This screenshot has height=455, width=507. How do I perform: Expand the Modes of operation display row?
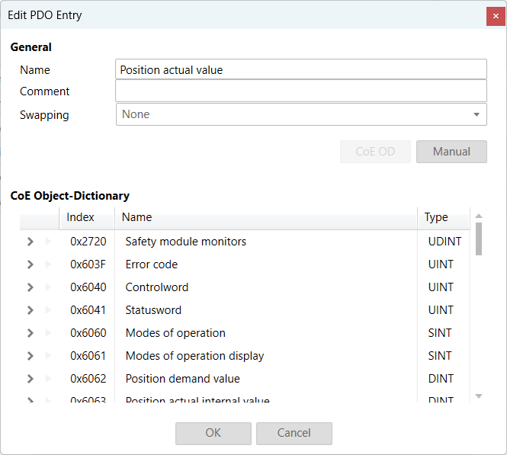(x=30, y=356)
